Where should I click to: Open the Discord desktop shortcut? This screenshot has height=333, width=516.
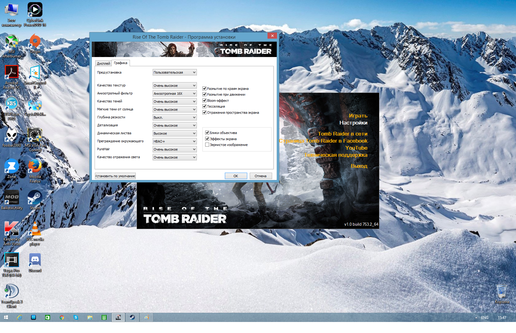point(35,263)
